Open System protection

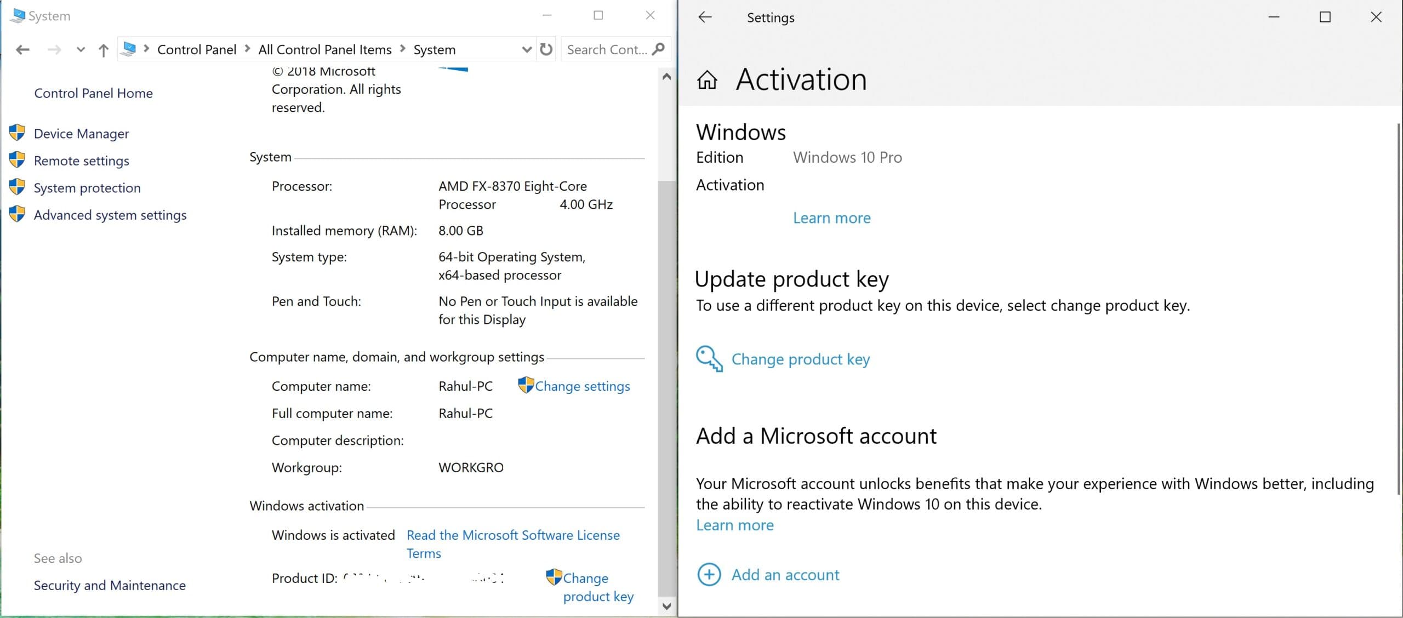(87, 188)
